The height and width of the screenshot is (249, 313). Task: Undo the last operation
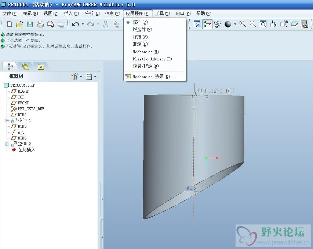pos(75,24)
